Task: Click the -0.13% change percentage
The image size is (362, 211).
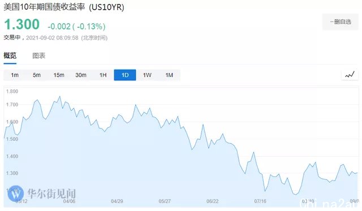Action: 90,27
